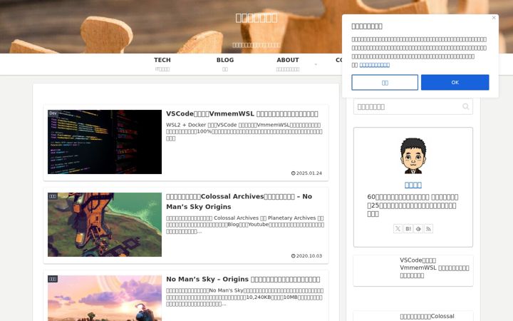The height and width of the screenshot is (321, 513).
Task: Click the excerpt mentioning Planetary Archives
Action: 245,225
